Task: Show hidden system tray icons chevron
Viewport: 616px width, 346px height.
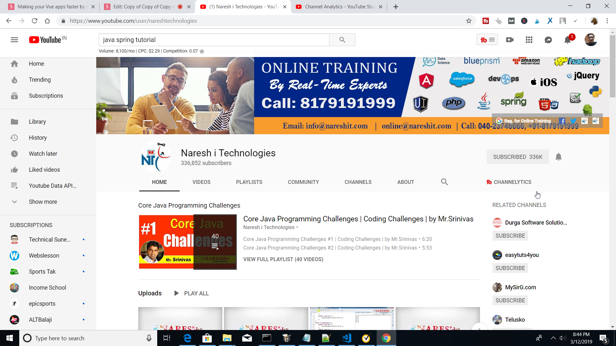Action: coord(553,338)
